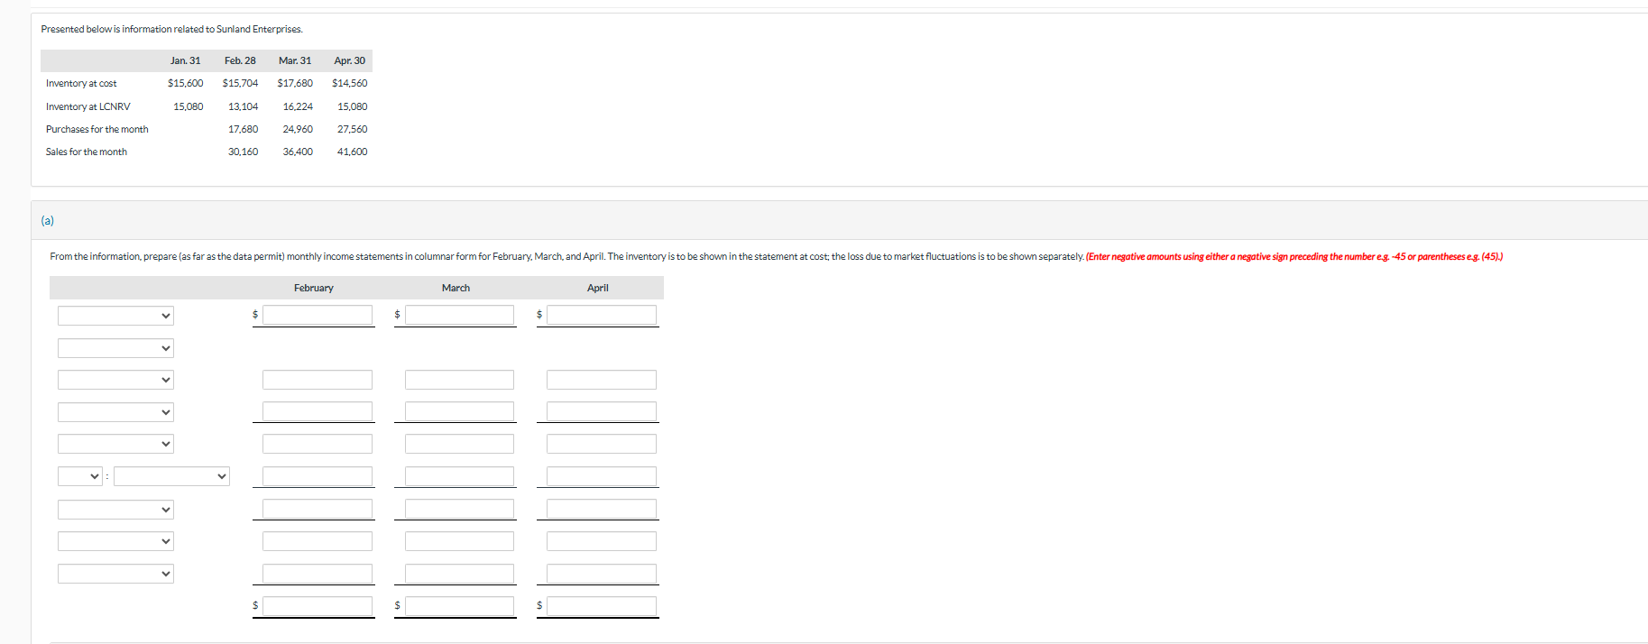Click seventh row April amount field
The height and width of the screenshot is (644, 1648).
point(602,509)
